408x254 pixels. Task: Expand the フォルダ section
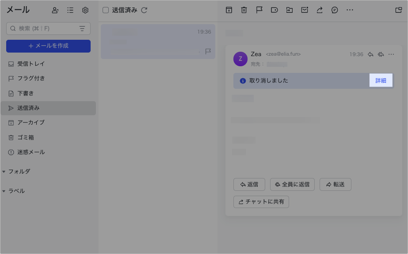4,171
